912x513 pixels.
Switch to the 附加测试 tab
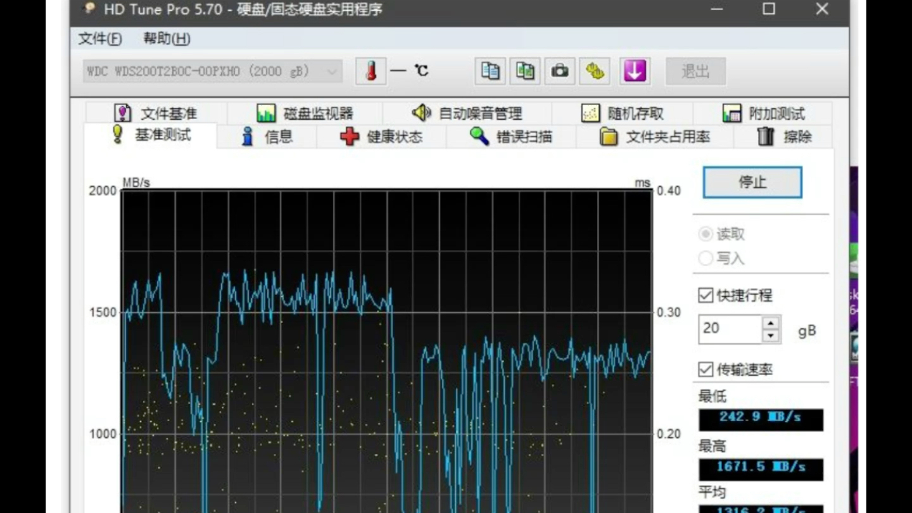(x=763, y=113)
